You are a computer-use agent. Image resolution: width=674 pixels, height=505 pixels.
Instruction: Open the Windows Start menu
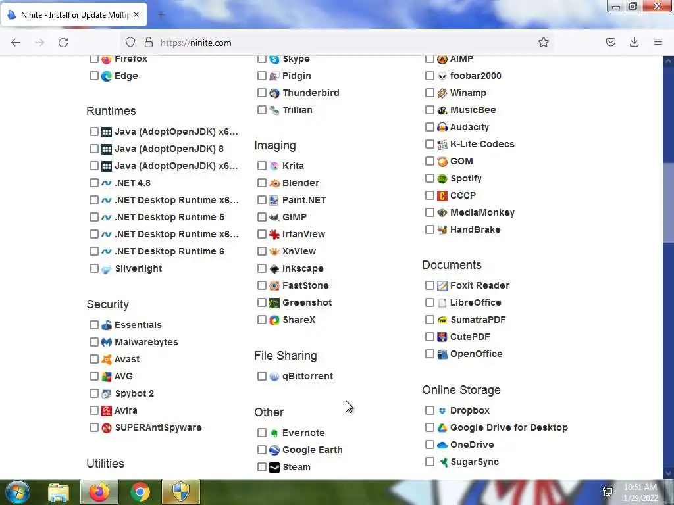pos(18,492)
